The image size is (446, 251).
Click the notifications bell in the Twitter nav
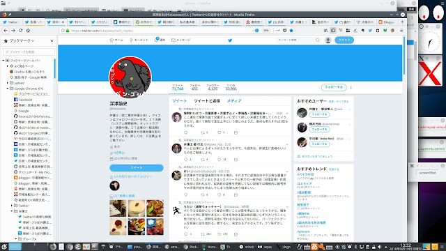point(156,40)
